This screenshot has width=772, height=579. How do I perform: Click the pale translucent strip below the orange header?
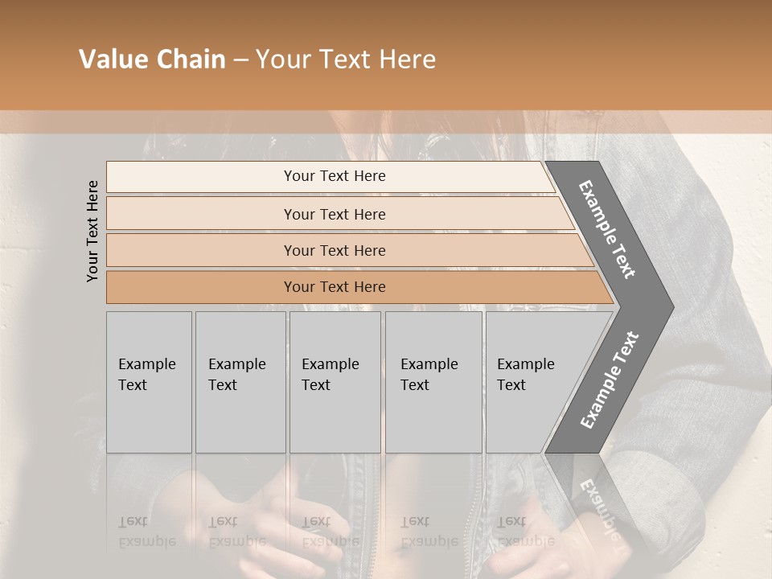tap(386, 122)
